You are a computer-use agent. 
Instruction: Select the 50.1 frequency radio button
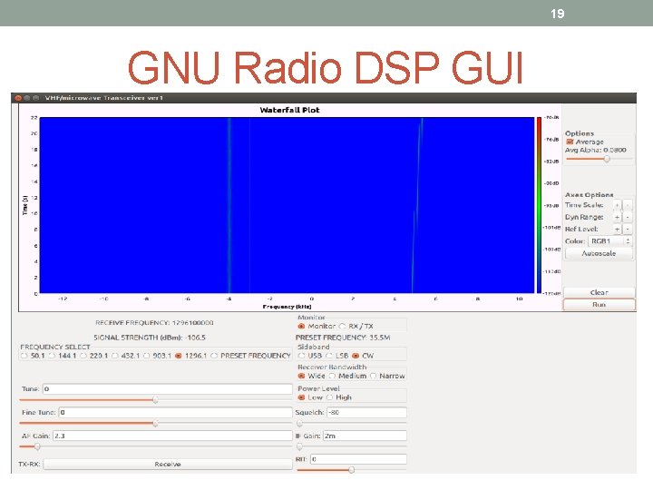[x=24, y=356]
